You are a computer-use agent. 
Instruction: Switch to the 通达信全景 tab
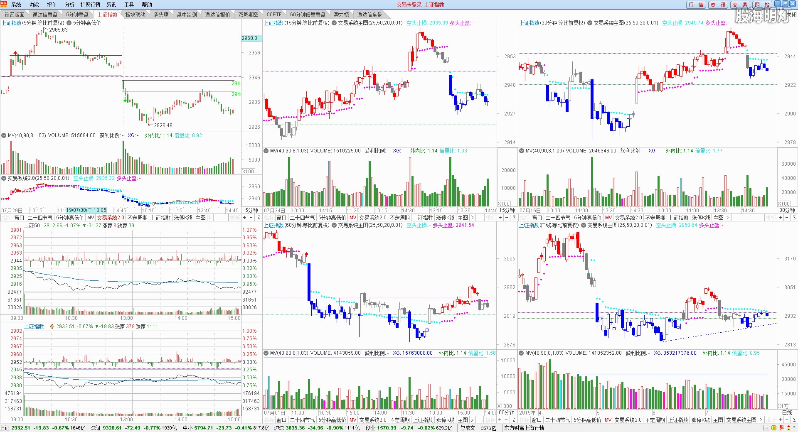pyautogui.click(x=369, y=15)
